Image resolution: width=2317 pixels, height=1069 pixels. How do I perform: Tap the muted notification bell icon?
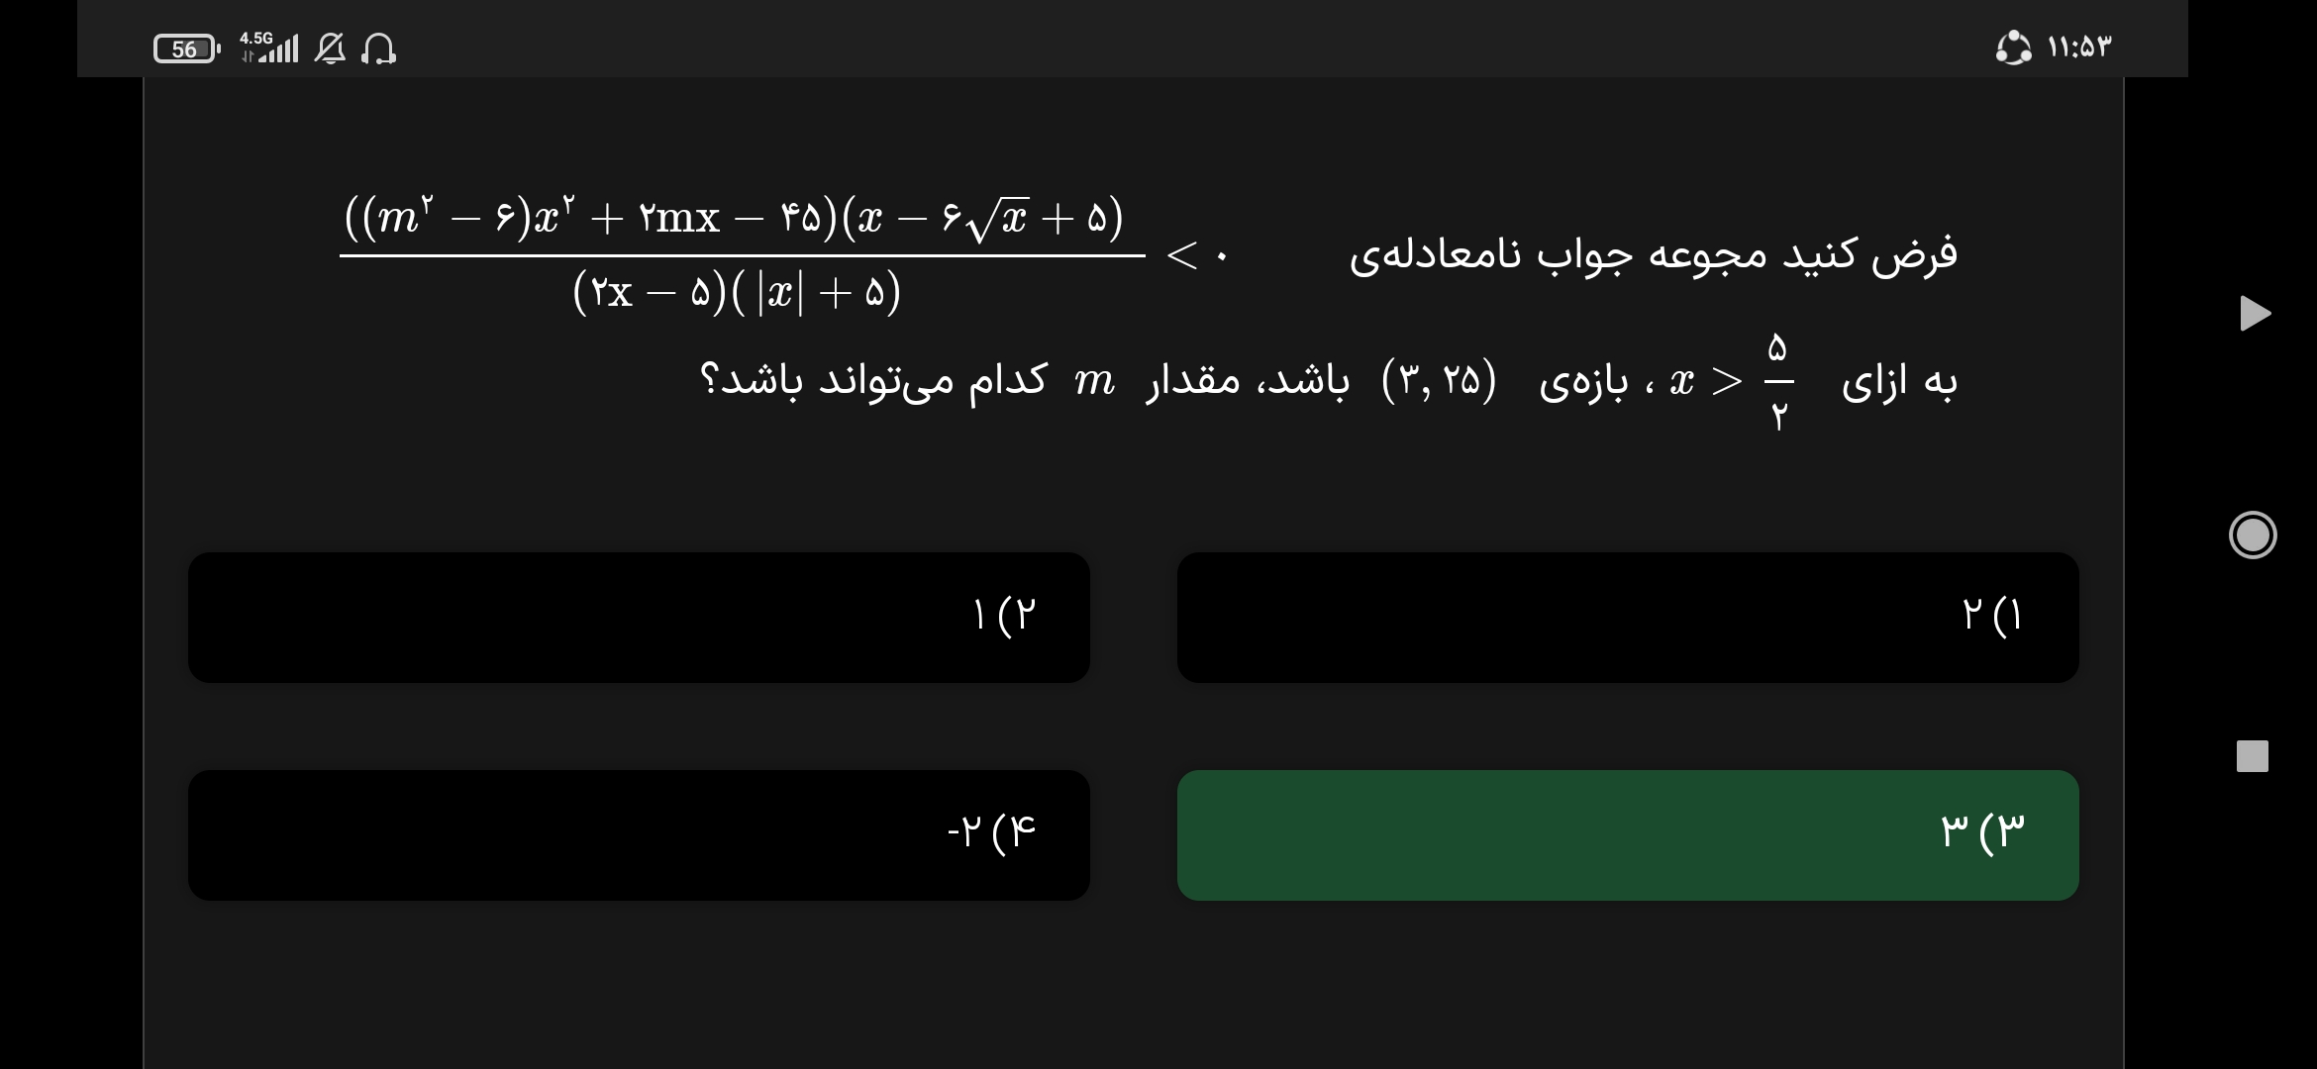pos(330,48)
